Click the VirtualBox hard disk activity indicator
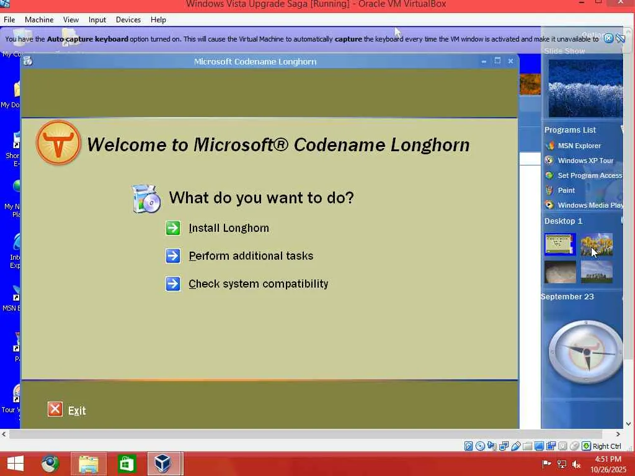 coord(469,446)
